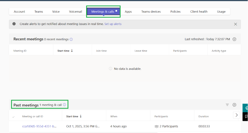This screenshot has height=133, width=248.
Task: Open the teal help icon on right edge
Action: (246, 108)
